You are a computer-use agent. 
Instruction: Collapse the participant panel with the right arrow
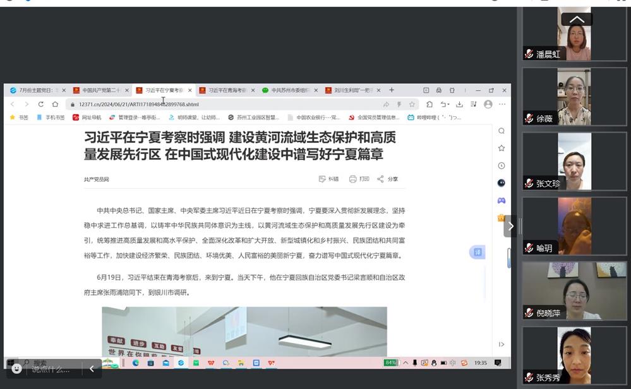tap(510, 226)
